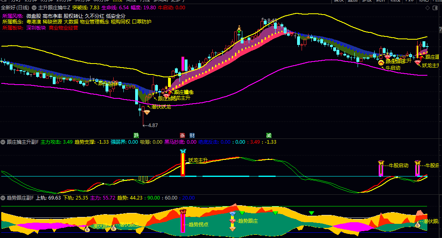Click the 趋势支撑: -1.33 readout

coord(92,142)
